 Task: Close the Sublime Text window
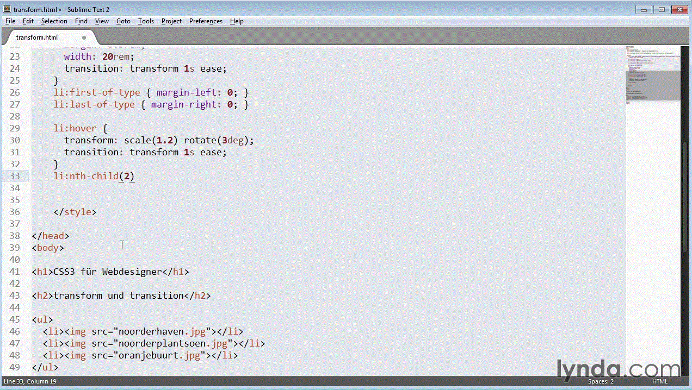click(x=679, y=9)
